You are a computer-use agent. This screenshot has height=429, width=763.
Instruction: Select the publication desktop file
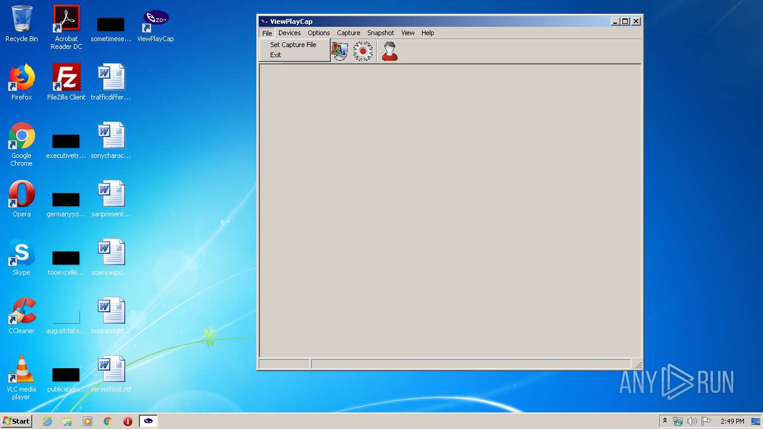66,379
